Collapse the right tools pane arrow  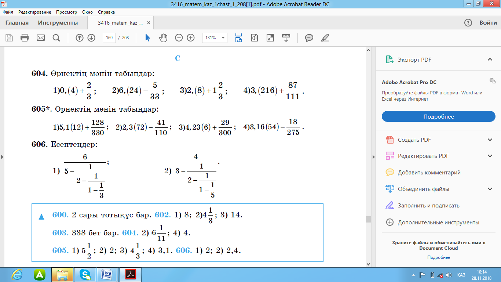(x=373, y=157)
